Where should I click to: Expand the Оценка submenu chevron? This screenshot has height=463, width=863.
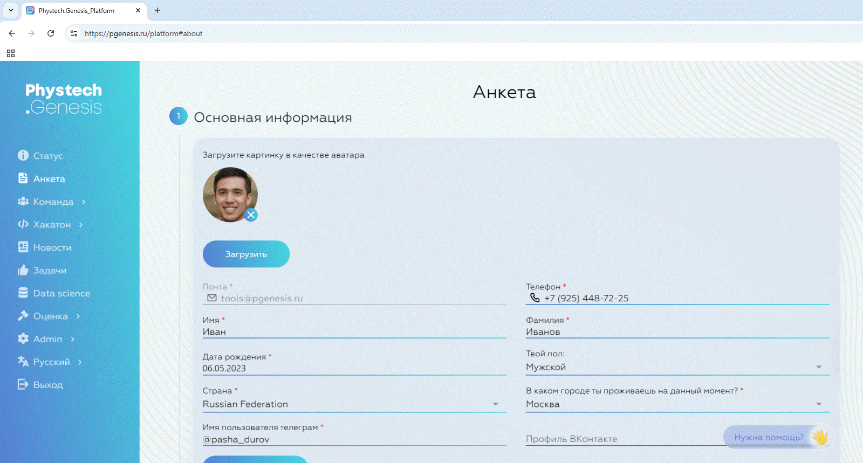[x=78, y=316]
